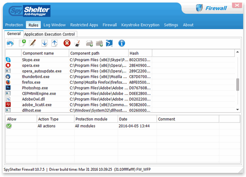
Task: Click the Action Type column header
Action: [x=55, y=119]
